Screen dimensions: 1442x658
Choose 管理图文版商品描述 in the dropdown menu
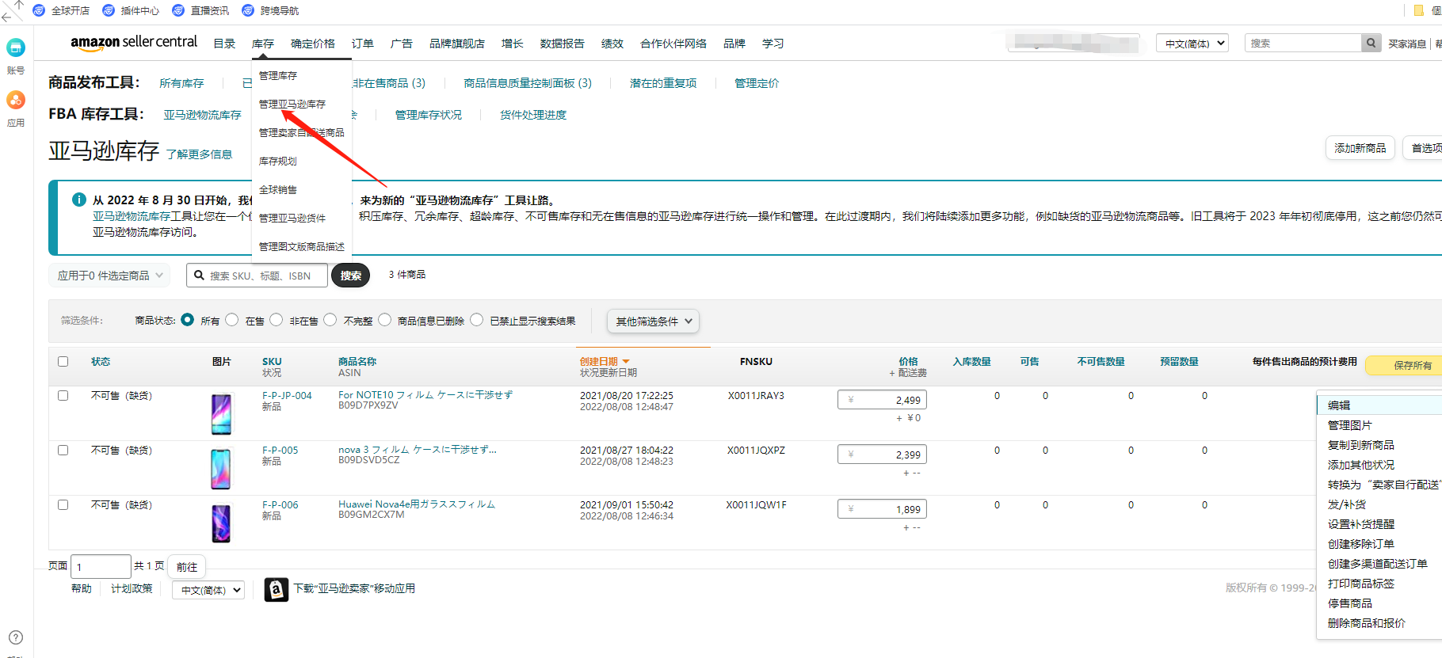[302, 247]
